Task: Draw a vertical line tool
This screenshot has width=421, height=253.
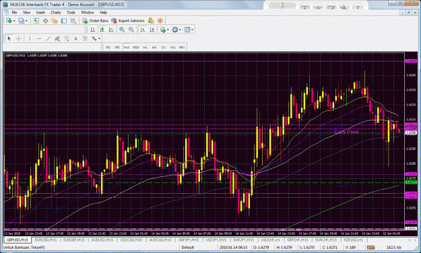Action: pyautogui.click(x=30, y=38)
